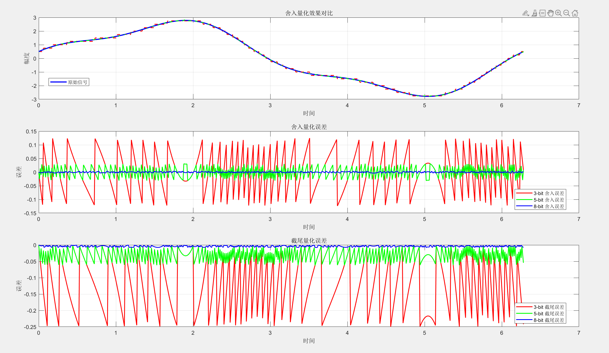Click the 3-bit 舍入误差 legend entry

click(x=548, y=193)
